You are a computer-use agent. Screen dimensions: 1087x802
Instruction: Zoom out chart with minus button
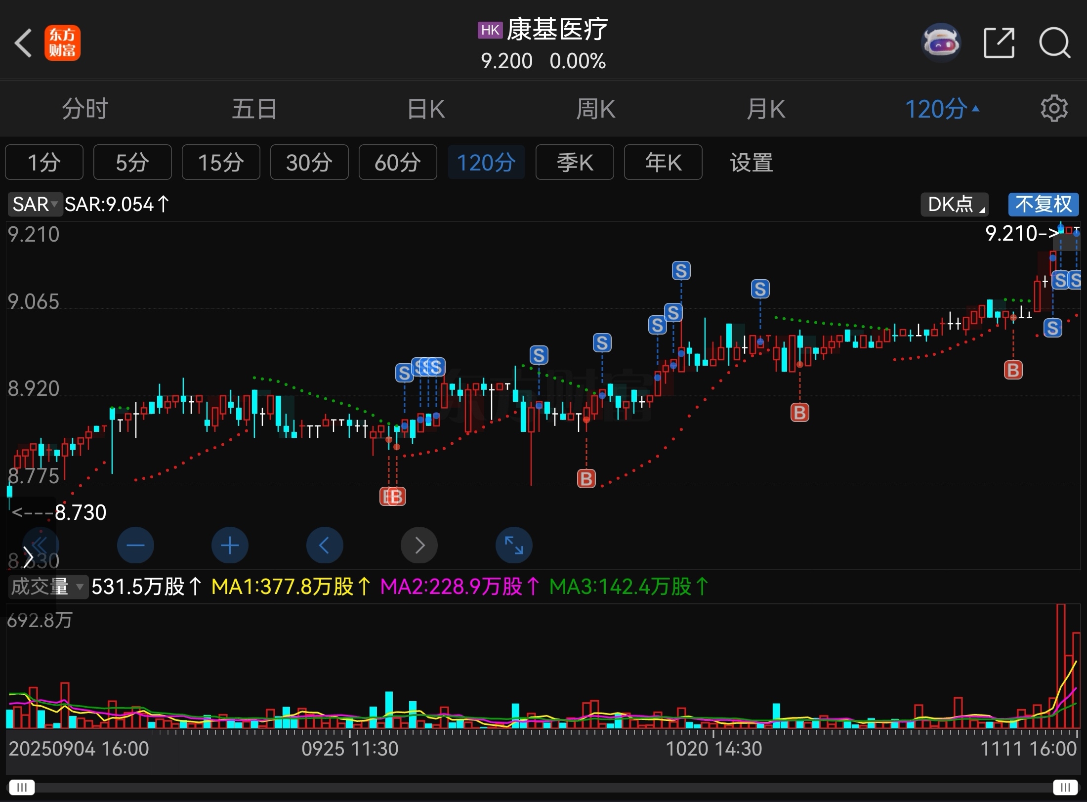pyautogui.click(x=135, y=546)
